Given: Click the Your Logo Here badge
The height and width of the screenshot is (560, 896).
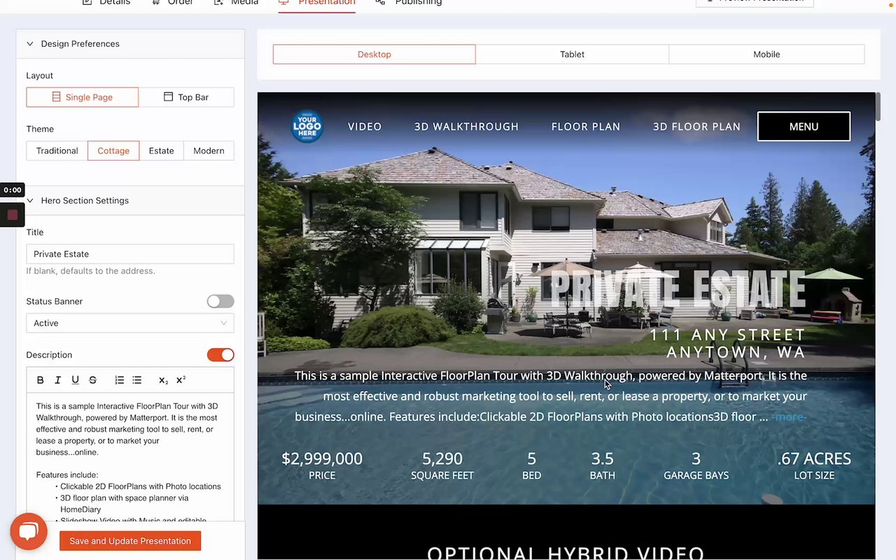Looking at the screenshot, I should pyautogui.click(x=307, y=127).
